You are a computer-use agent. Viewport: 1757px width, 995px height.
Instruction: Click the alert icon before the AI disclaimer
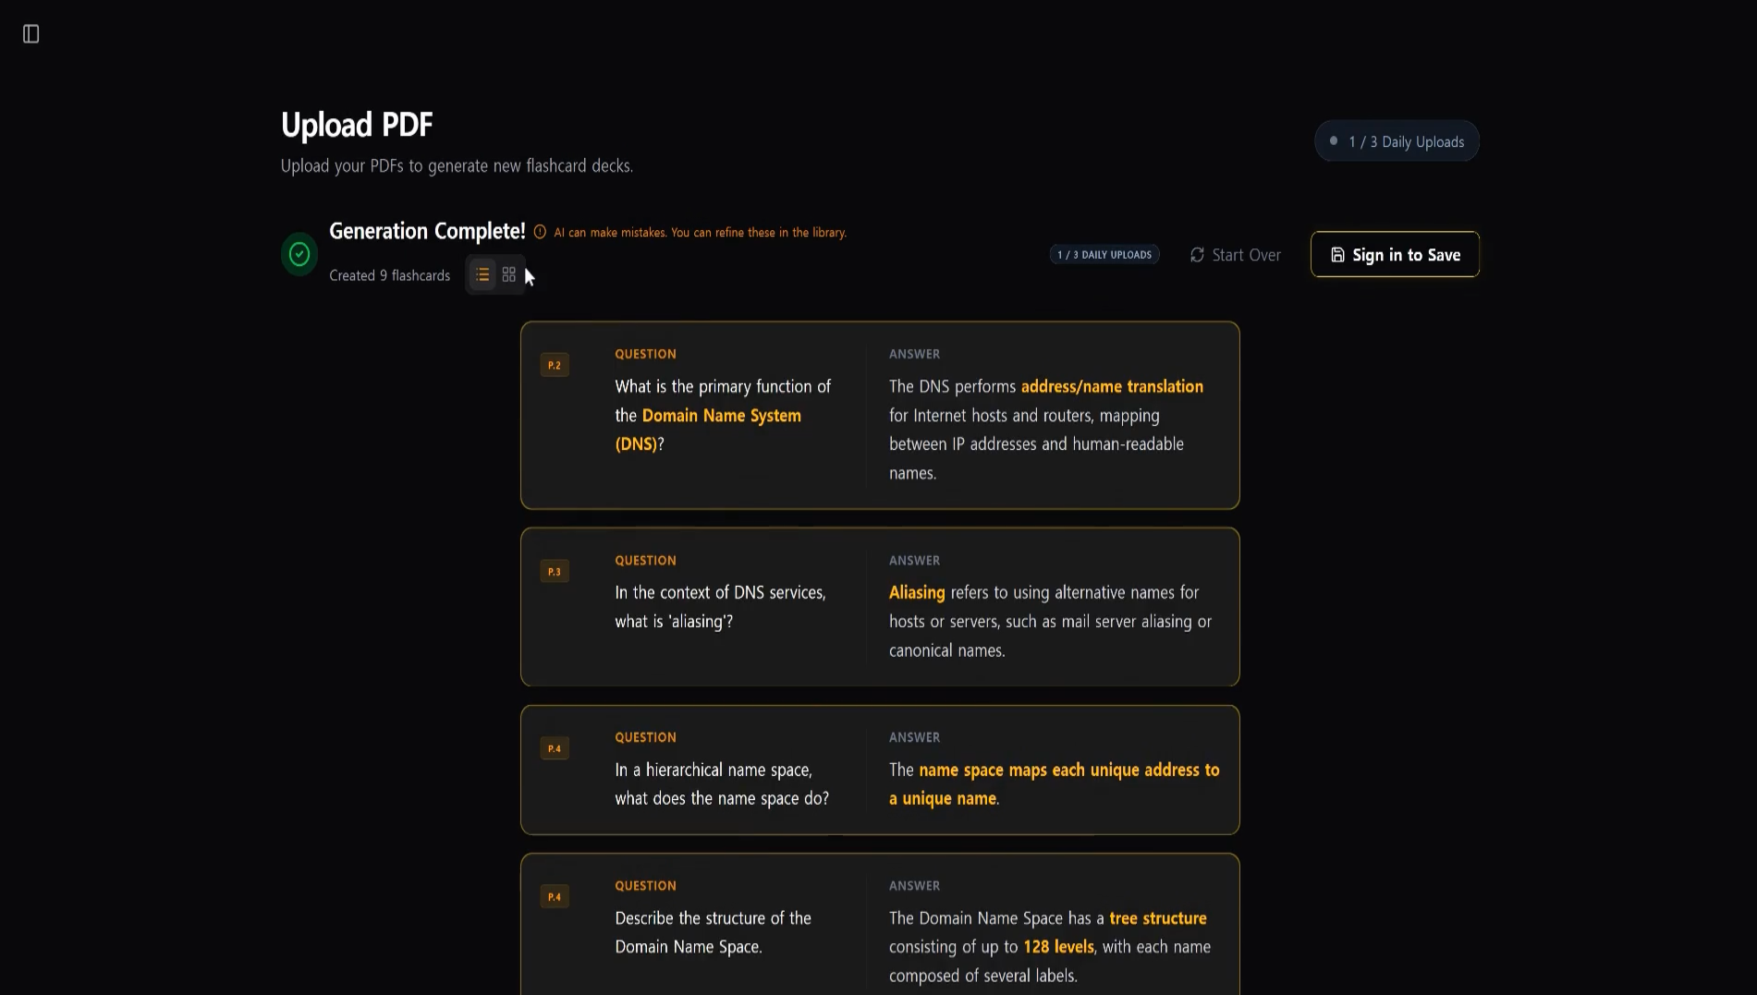(541, 232)
